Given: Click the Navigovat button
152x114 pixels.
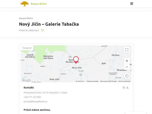Looking at the screenshot, I should [27, 48].
